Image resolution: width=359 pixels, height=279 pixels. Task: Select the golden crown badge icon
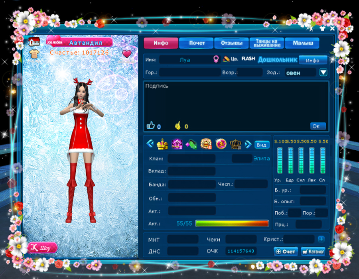click(162, 144)
